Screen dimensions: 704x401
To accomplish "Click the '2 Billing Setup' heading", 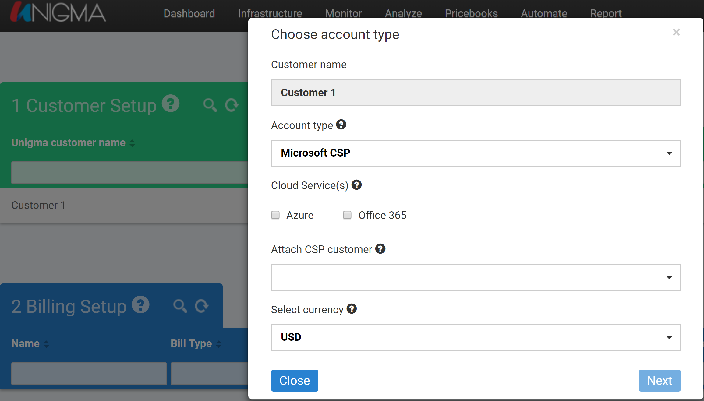I will click(x=69, y=306).
